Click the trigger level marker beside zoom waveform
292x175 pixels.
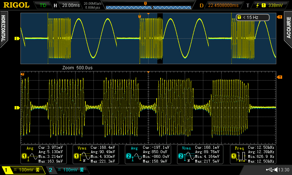click(x=279, y=77)
